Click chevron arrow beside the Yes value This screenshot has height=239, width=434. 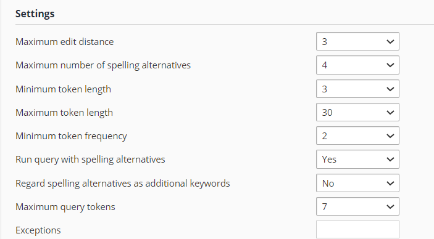coord(390,160)
